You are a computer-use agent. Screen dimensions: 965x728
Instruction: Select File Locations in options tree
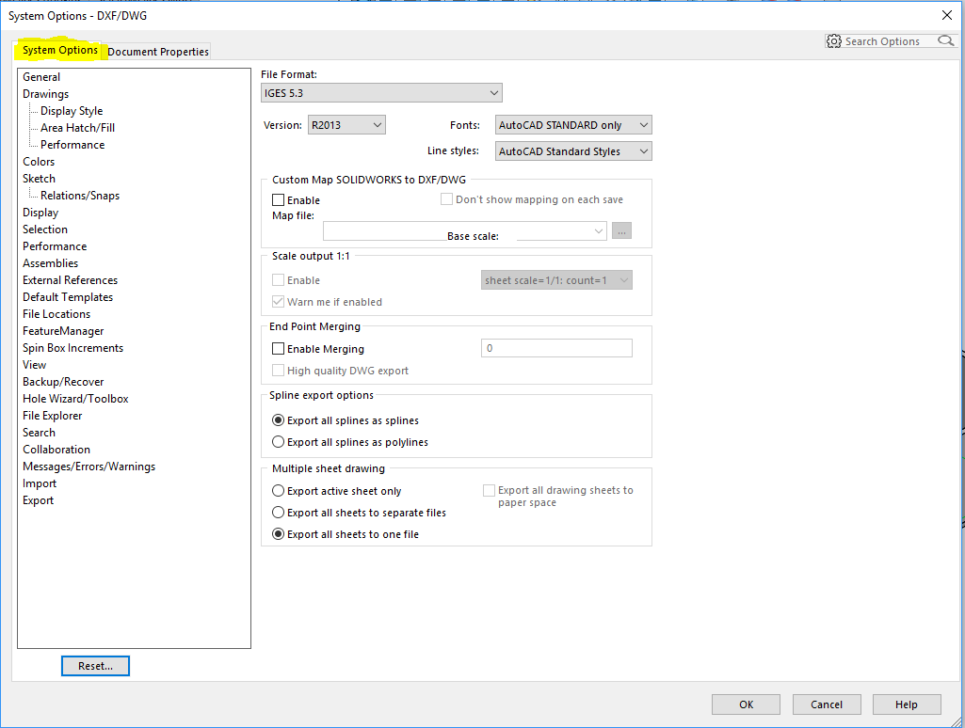(56, 314)
